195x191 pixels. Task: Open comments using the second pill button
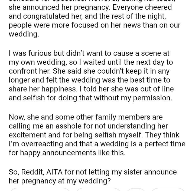(x=98, y=189)
